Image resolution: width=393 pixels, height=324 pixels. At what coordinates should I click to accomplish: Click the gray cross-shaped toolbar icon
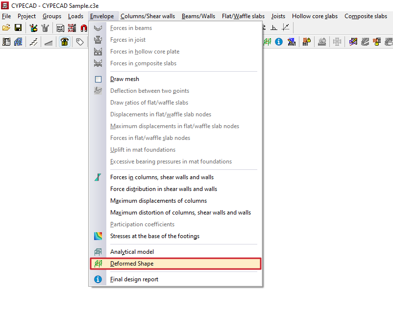[337, 42]
